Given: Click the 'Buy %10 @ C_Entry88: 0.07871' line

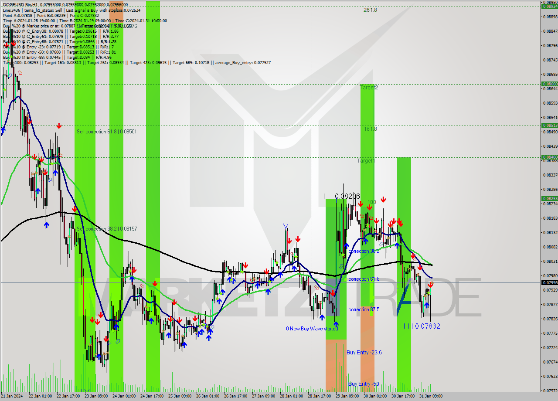Looking at the screenshot, I should click(59, 42).
